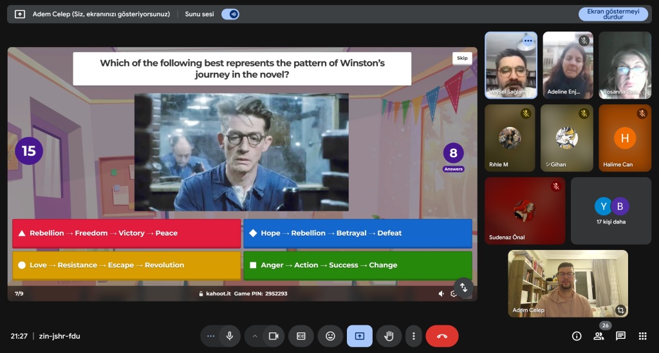Image resolution: width=659 pixels, height=353 pixels.
Task: Open audio settings chevron beside the camera button
Action: pos(255,336)
